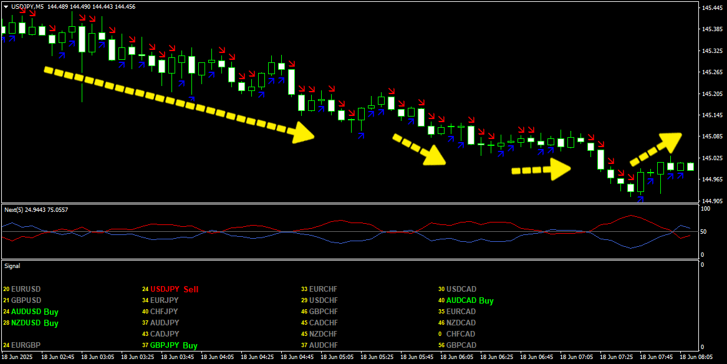
Task: Click the rightmost candle on the chart
Action: (x=690, y=166)
